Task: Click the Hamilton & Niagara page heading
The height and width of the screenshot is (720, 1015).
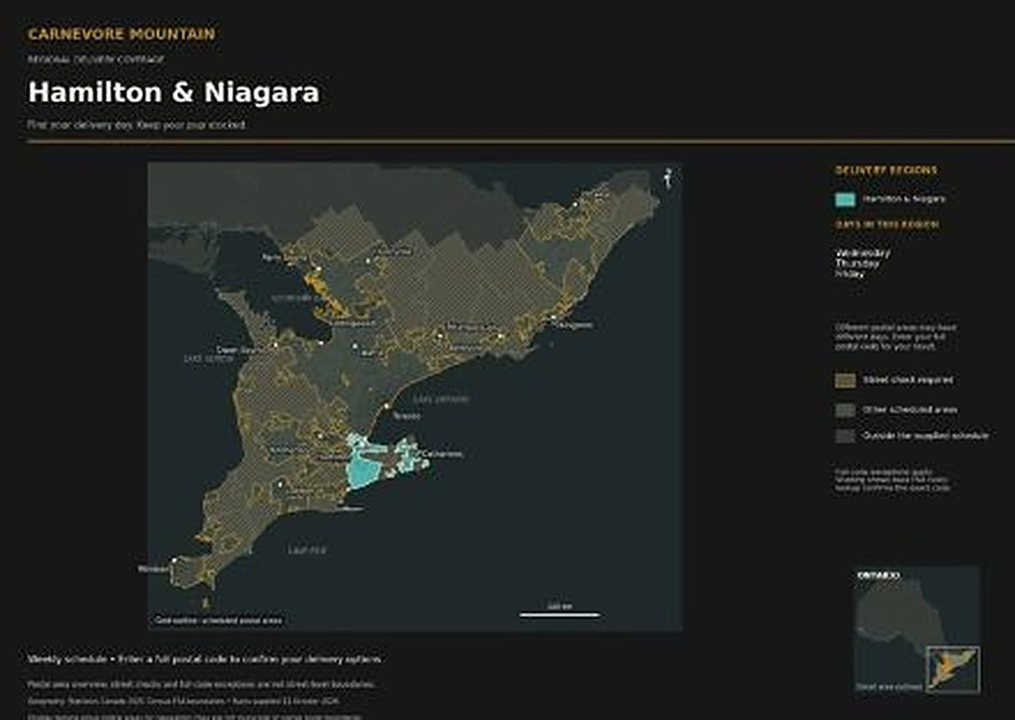Action: tap(173, 92)
